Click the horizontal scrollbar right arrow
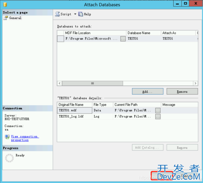This screenshot has height=183, width=203. 195,83
